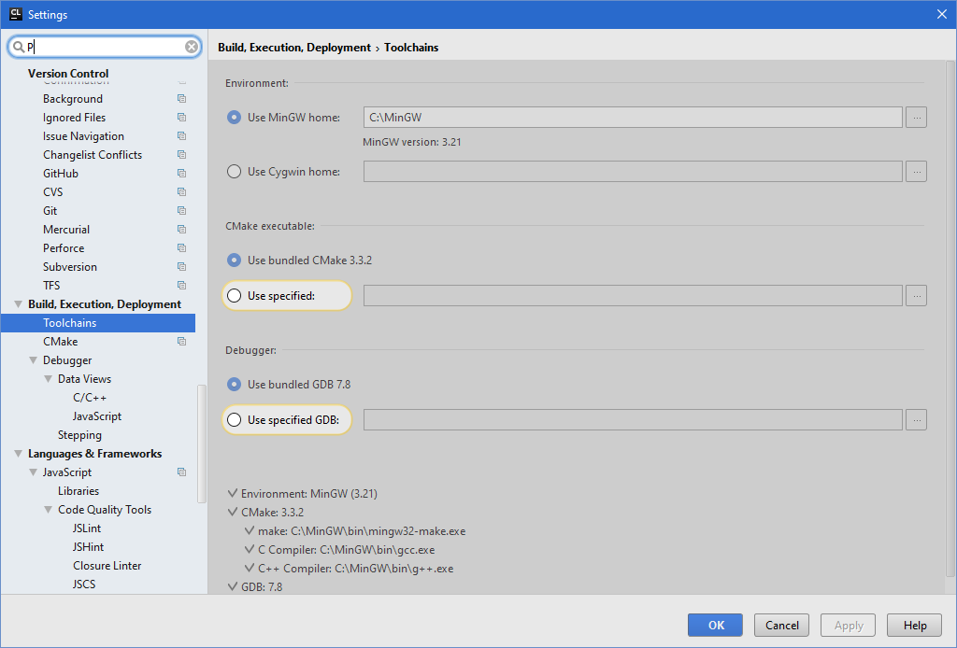Click Build, Execution, Deployment breadcrumb

(294, 48)
